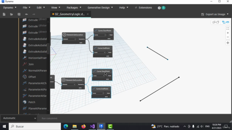The image size is (232, 130).
Task: Zoom out the workspace with minus
Action: coord(228,37)
